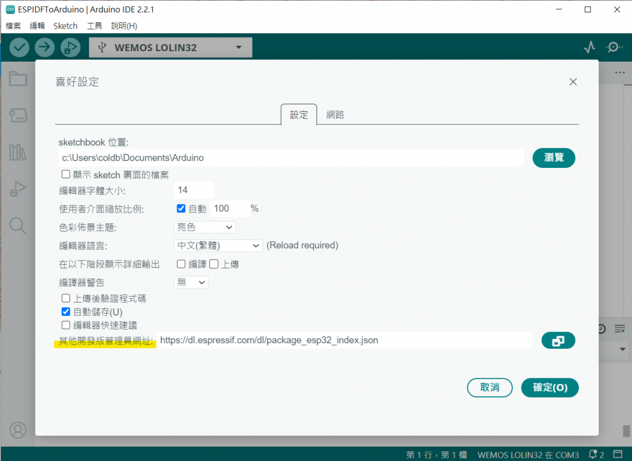Click the additional boards manager URL field

coord(344,340)
